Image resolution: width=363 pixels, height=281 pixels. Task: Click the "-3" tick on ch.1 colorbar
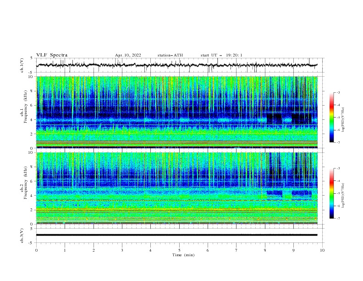(x=338, y=92)
